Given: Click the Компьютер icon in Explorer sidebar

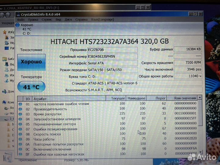Looking at the screenshot, I should (x=4, y=102).
